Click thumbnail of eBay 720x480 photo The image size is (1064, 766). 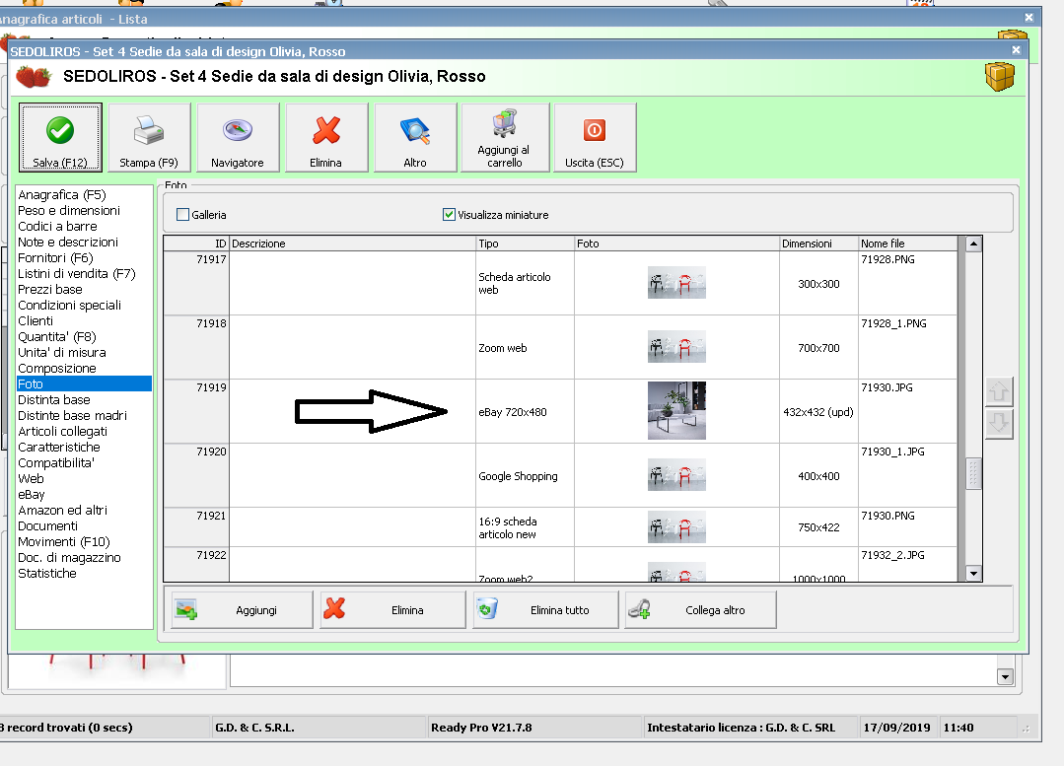[x=676, y=411]
